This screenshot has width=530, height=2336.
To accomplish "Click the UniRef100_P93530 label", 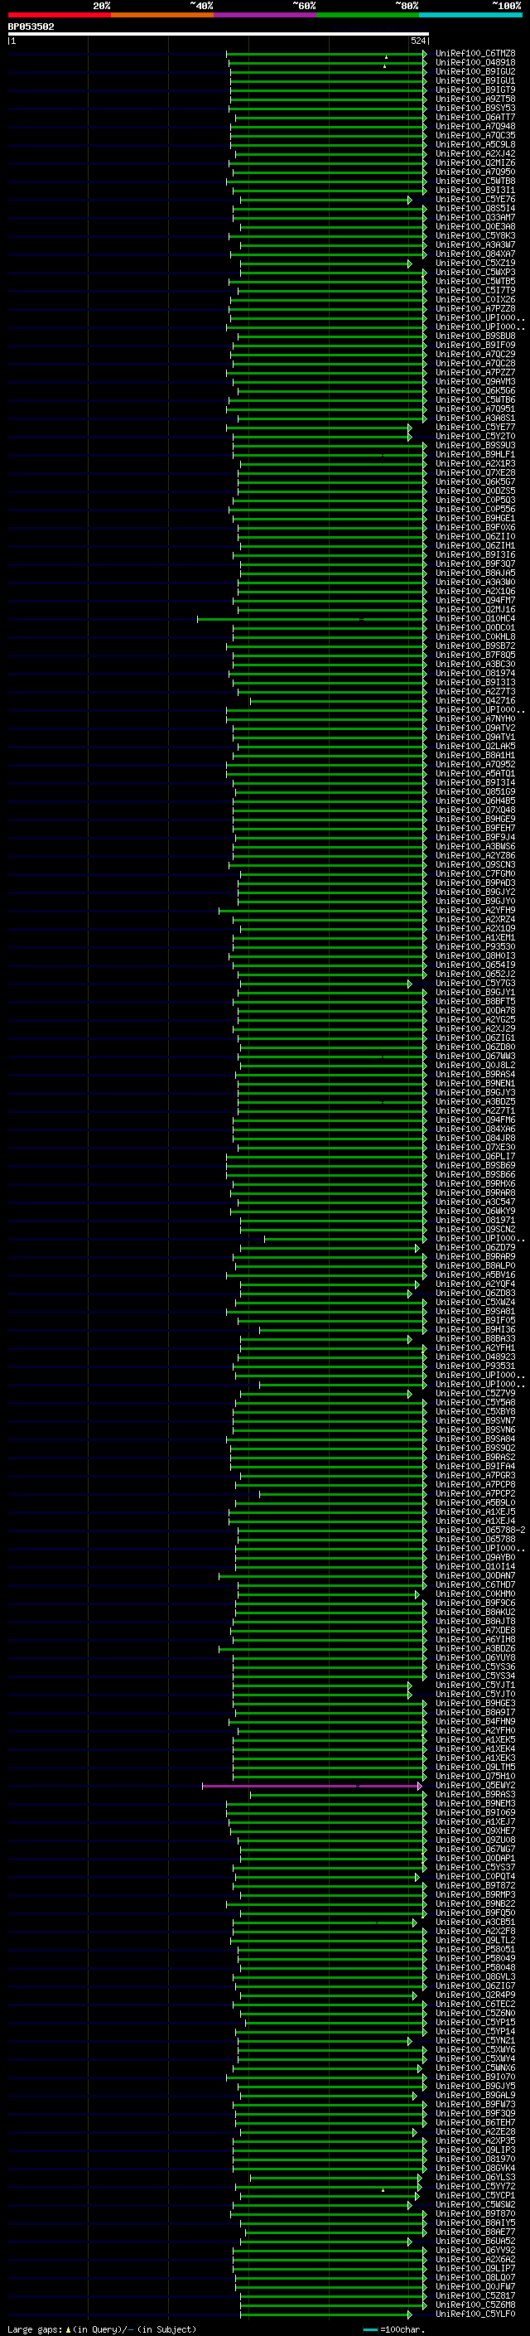I will pos(475,948).
